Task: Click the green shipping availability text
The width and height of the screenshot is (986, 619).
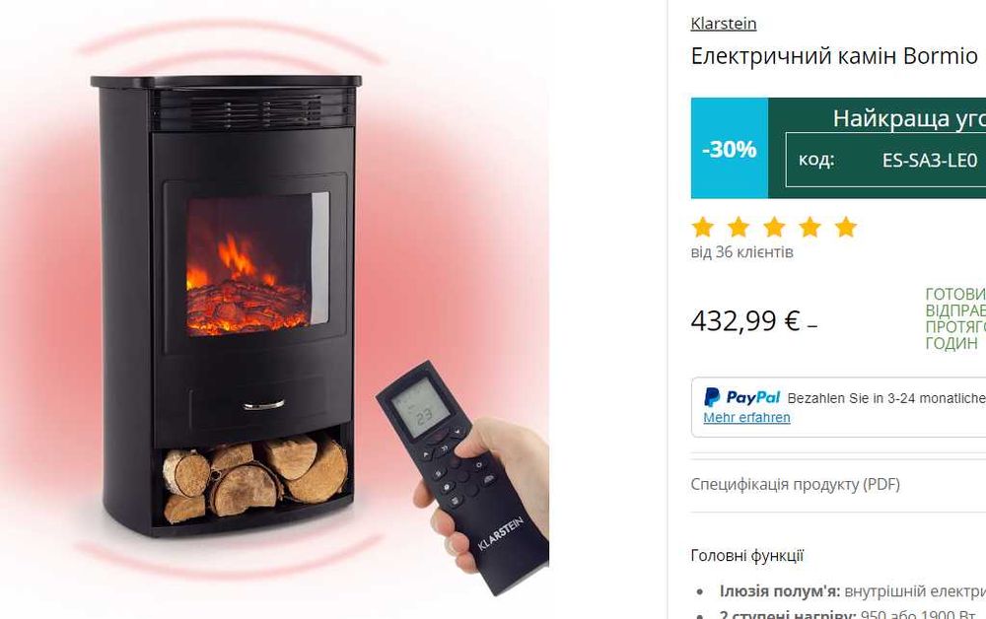Action: 955,318
